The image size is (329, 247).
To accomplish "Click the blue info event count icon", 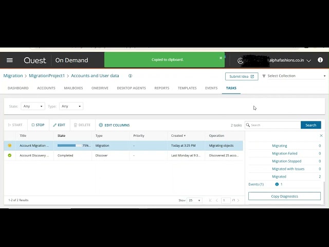I will [277, 184].
